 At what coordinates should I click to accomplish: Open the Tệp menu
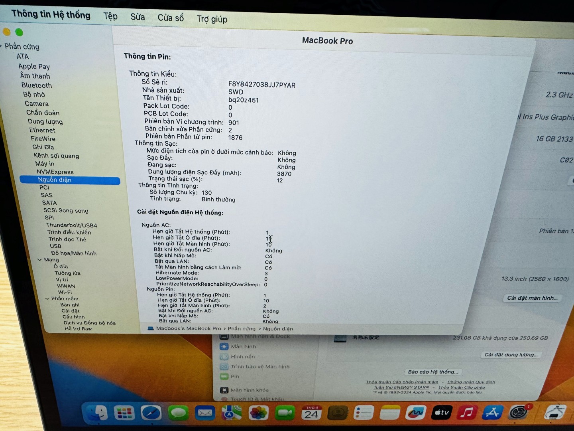[110, 16]
